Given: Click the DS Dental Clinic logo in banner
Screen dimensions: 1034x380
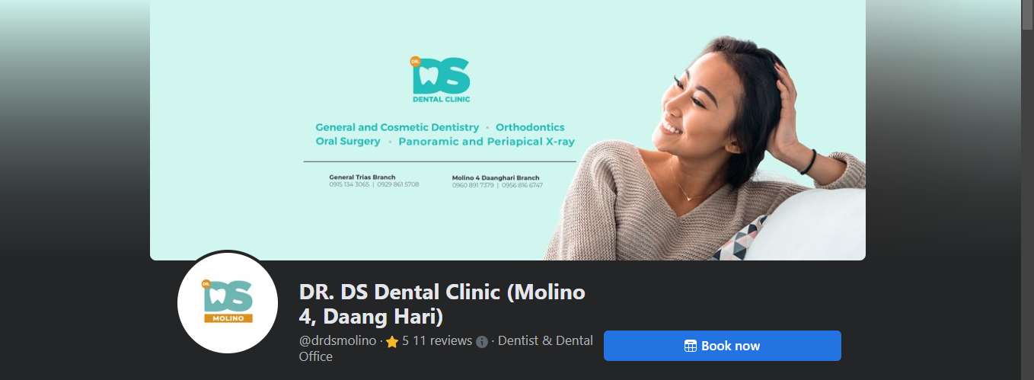Looking at the screenshot, I should click(x=441, y=80).
